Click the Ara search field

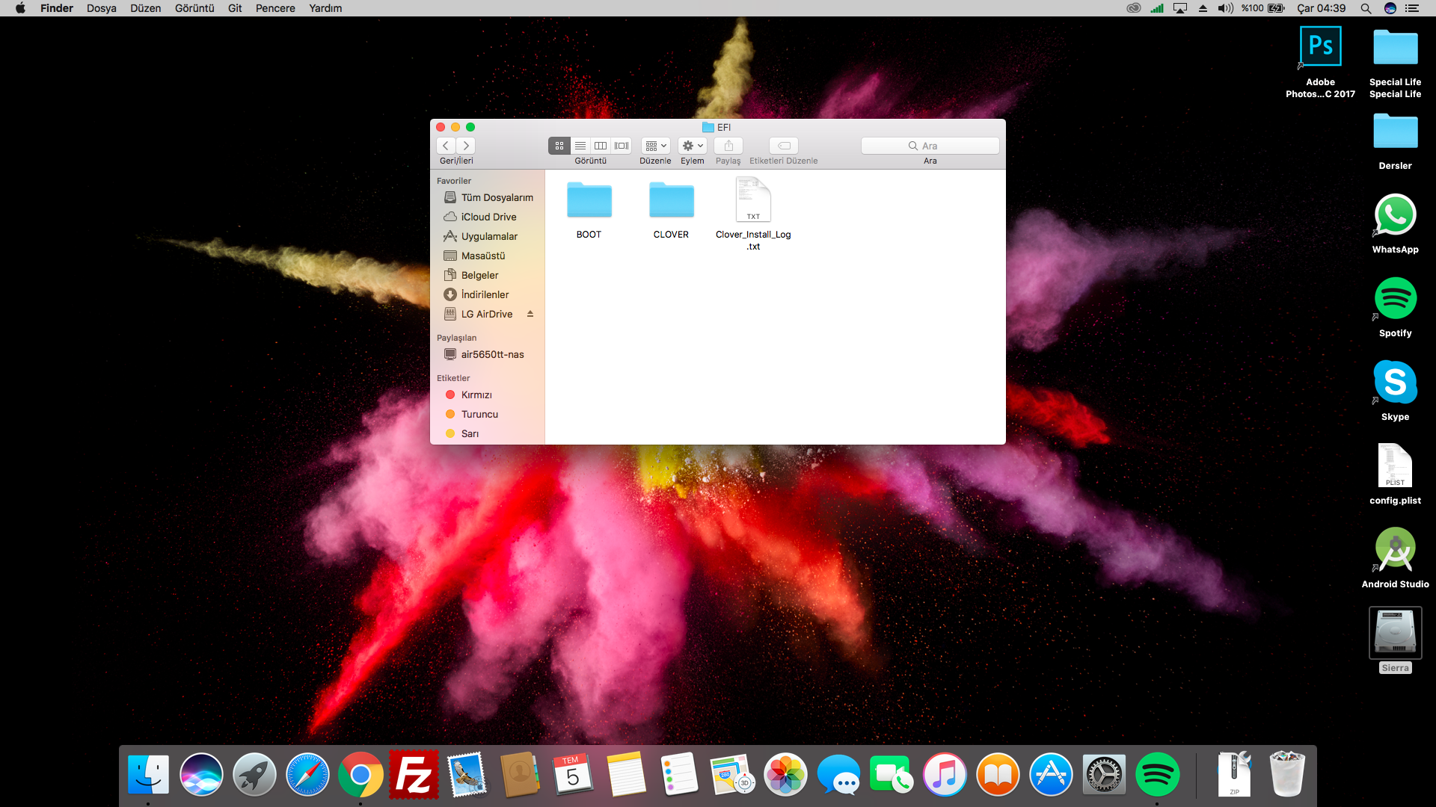point(930,146)
